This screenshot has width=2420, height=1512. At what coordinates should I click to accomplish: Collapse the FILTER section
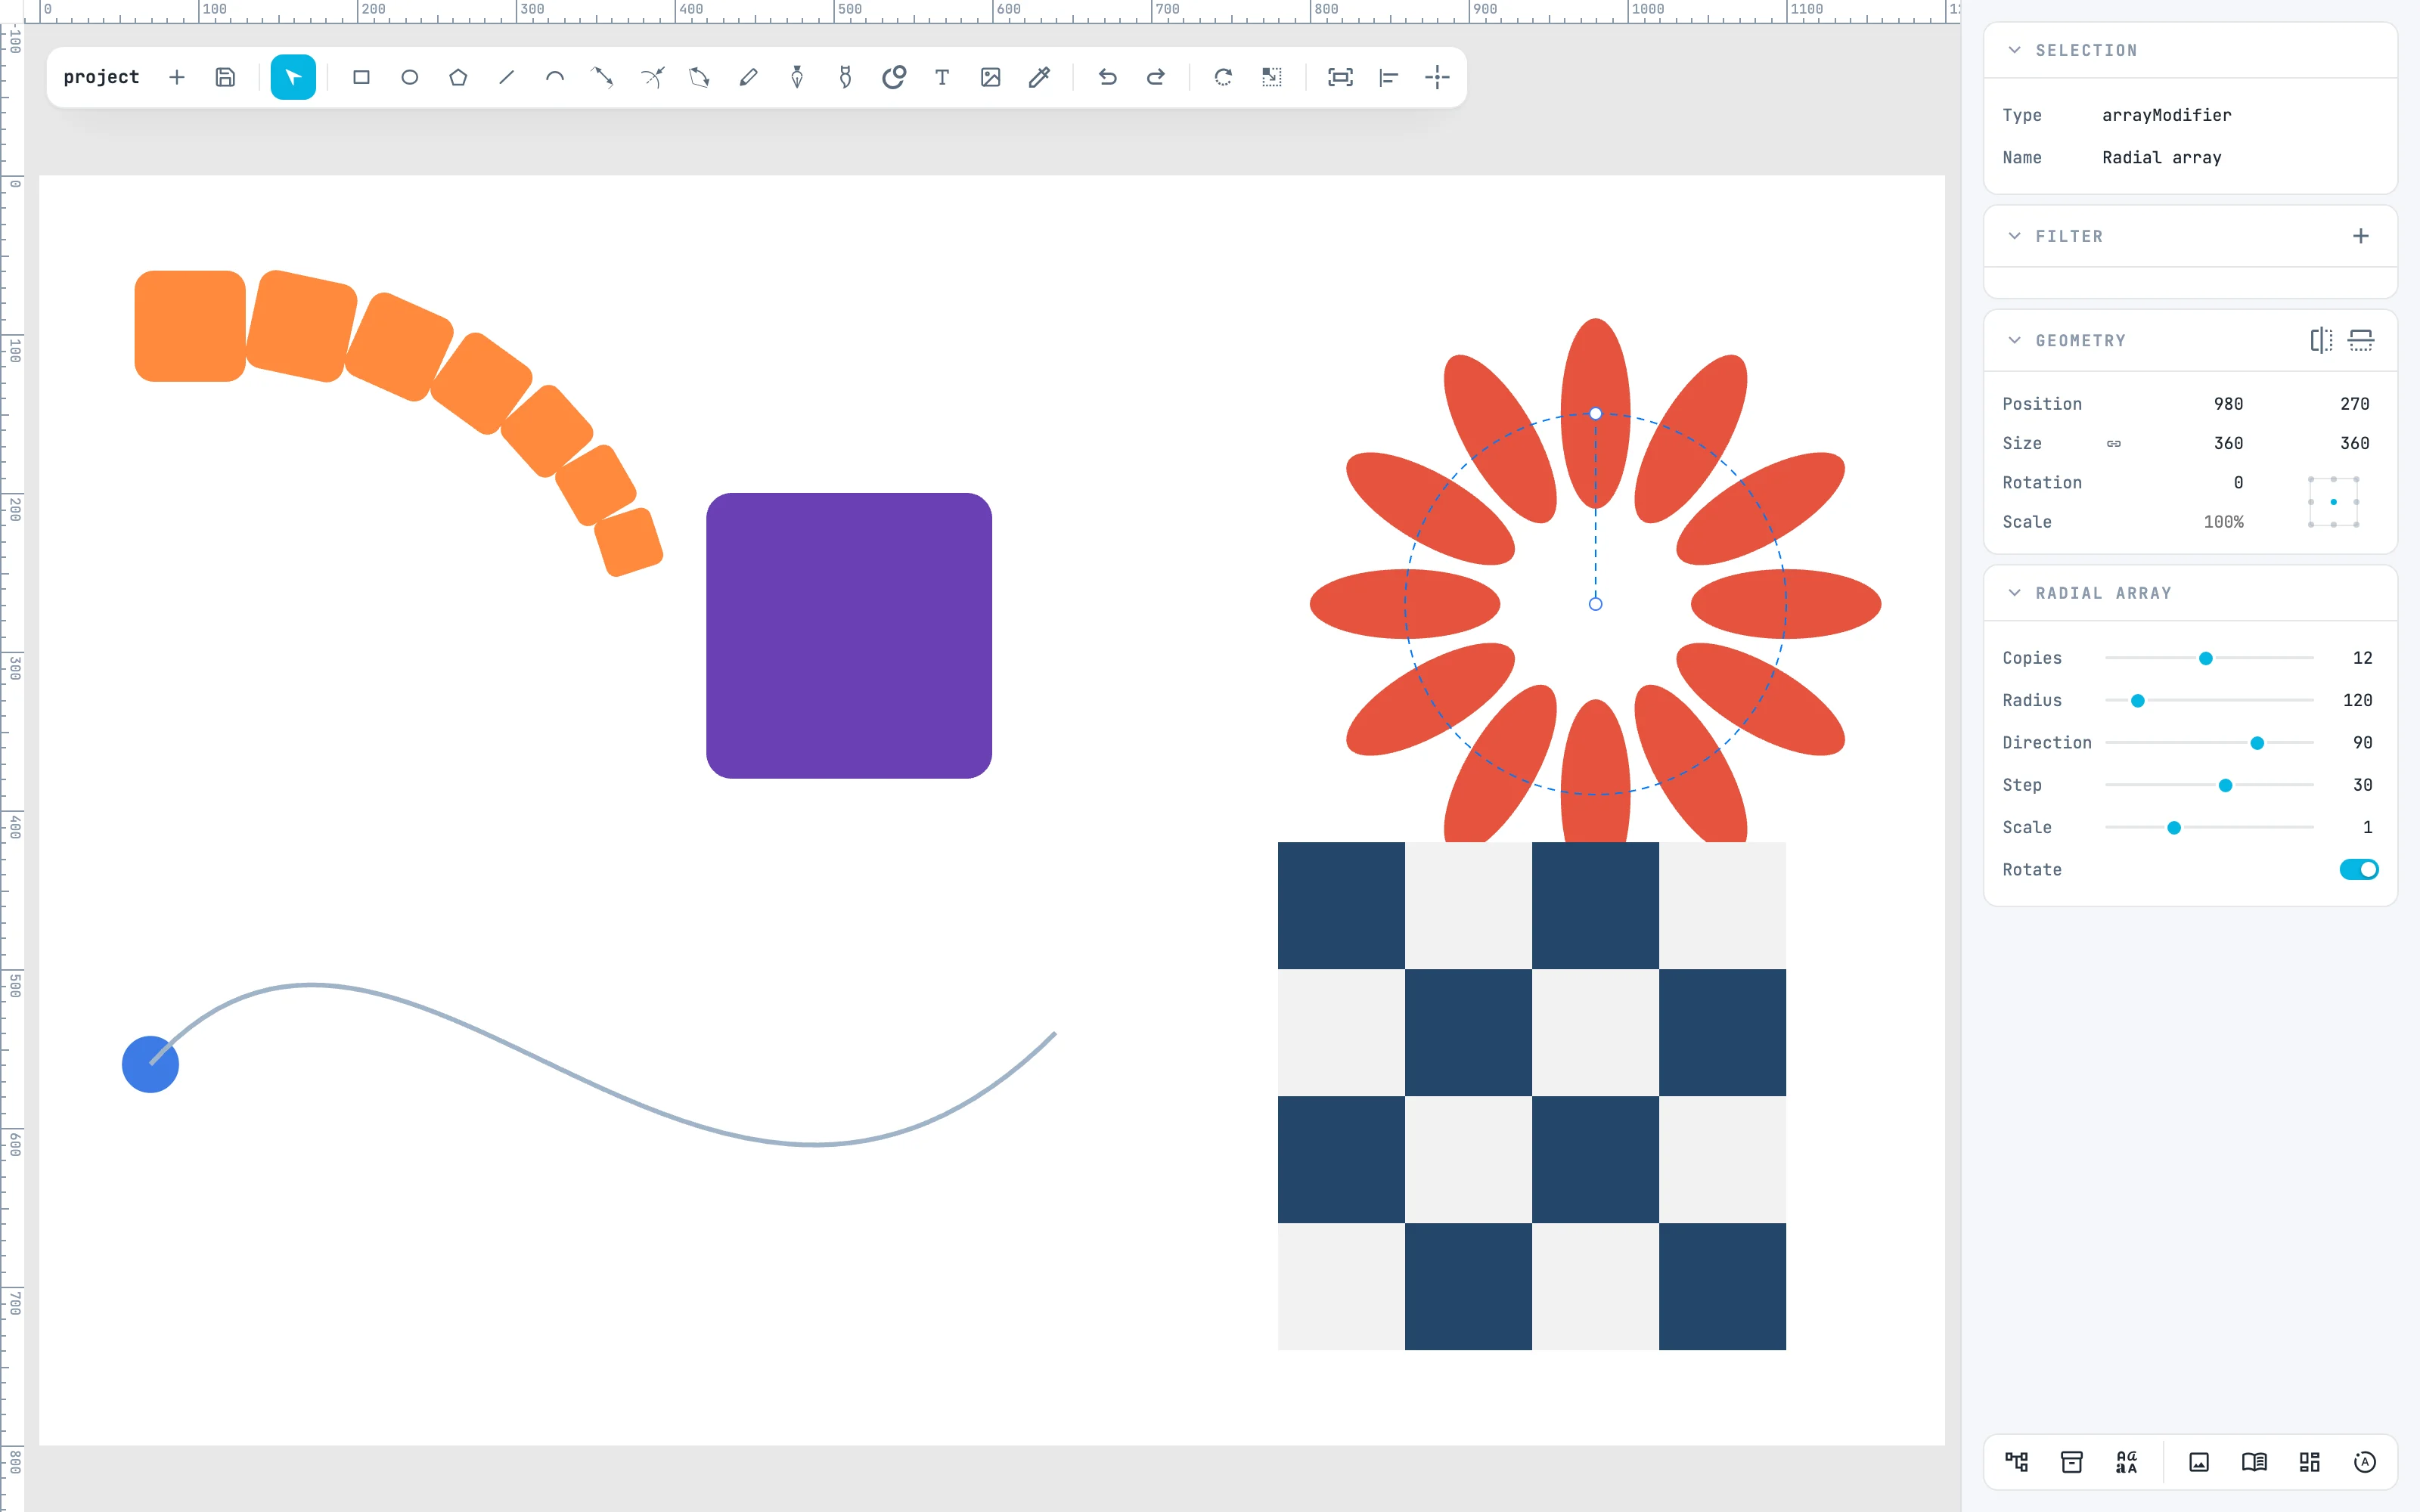2015,236
